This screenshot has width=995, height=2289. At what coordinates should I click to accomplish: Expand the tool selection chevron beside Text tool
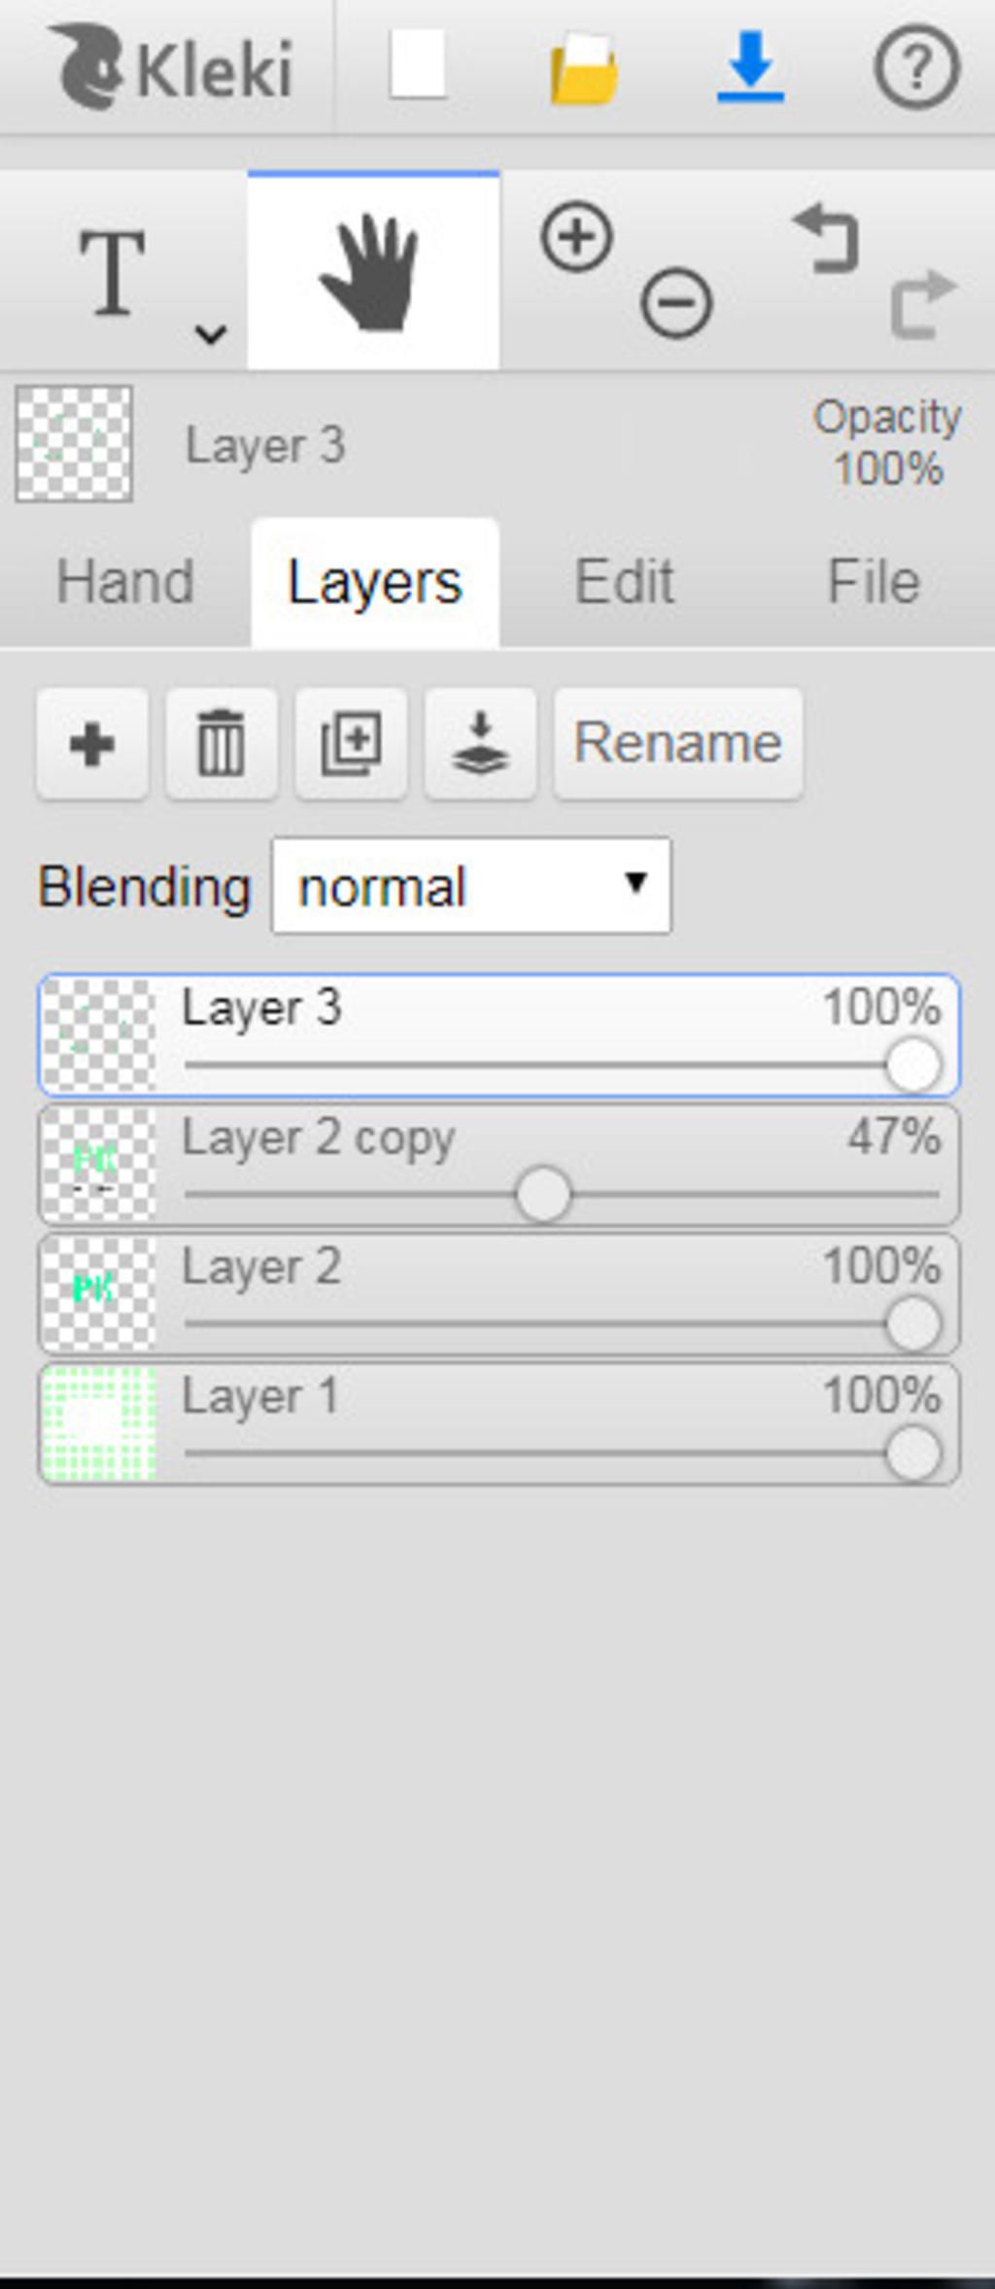point(211,334)
